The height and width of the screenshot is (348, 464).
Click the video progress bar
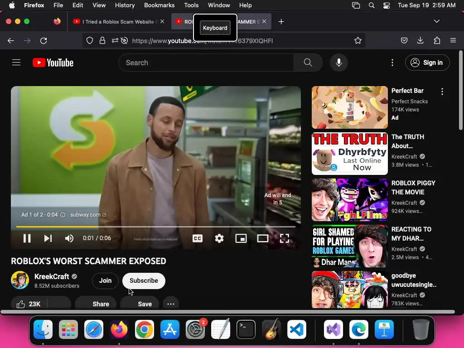tap(156, 227)
